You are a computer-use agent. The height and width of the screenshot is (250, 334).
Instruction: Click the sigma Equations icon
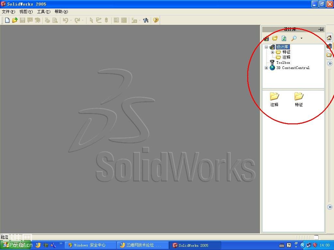pos(134,20)
